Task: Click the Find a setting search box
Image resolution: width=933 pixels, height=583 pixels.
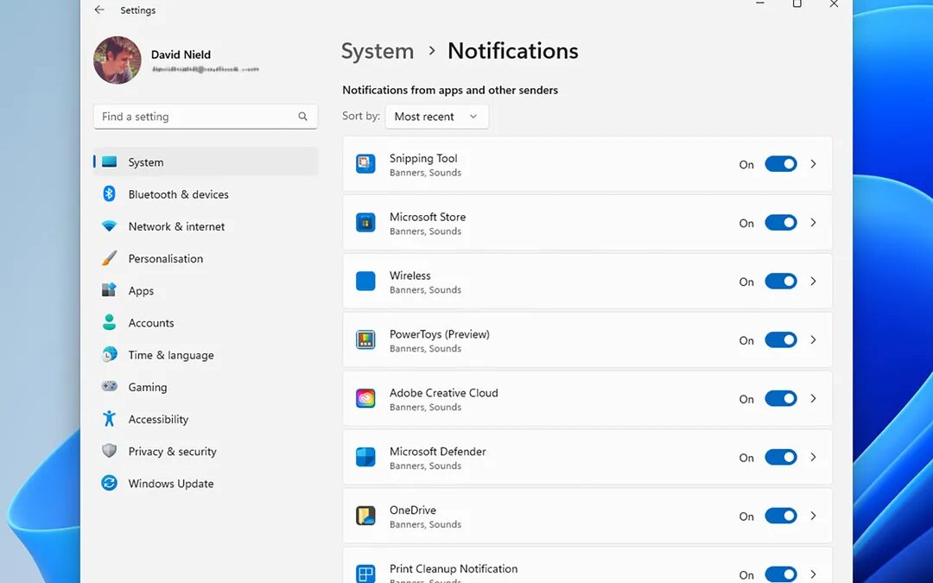Action: pos(197,117)
